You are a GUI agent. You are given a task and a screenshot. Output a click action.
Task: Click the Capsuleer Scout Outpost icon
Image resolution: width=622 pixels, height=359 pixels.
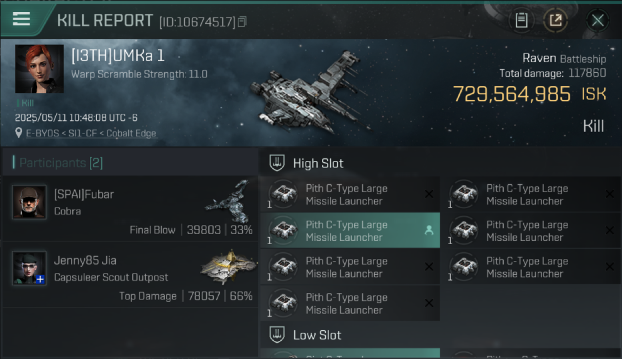[x=228, y=266]
